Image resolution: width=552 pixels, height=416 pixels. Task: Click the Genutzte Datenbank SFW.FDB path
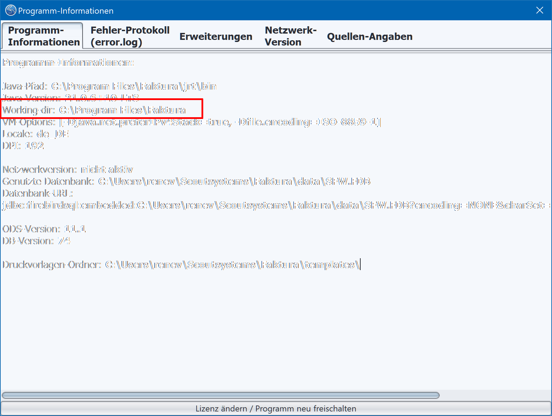point(234,181)
